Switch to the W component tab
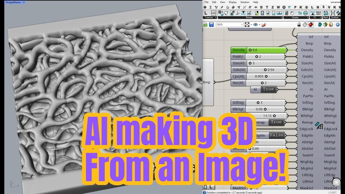The image size is (345, 194). (x=278, y=7)
